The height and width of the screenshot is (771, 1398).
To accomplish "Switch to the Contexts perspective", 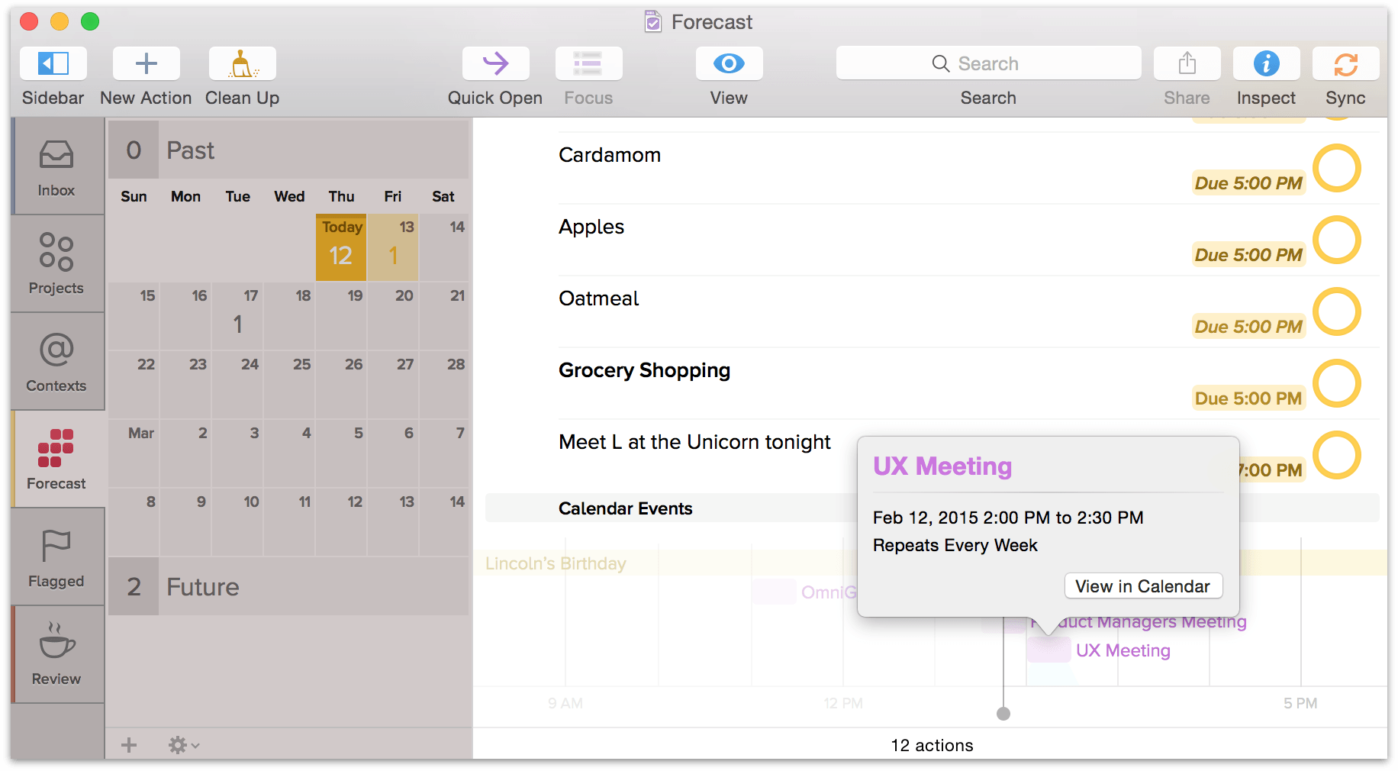I will tap(58, 362).
